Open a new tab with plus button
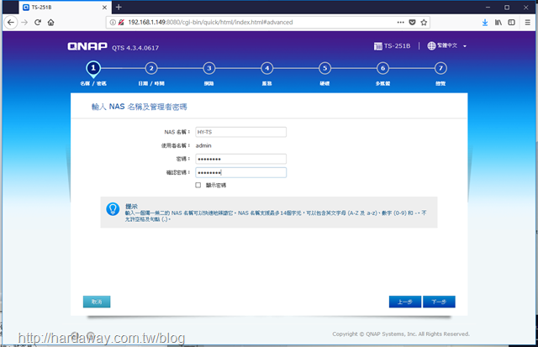Screen dimensions: 538x347 point(119,8)
